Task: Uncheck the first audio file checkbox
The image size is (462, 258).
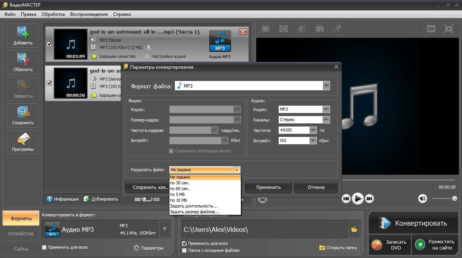Action: [49, 44]
